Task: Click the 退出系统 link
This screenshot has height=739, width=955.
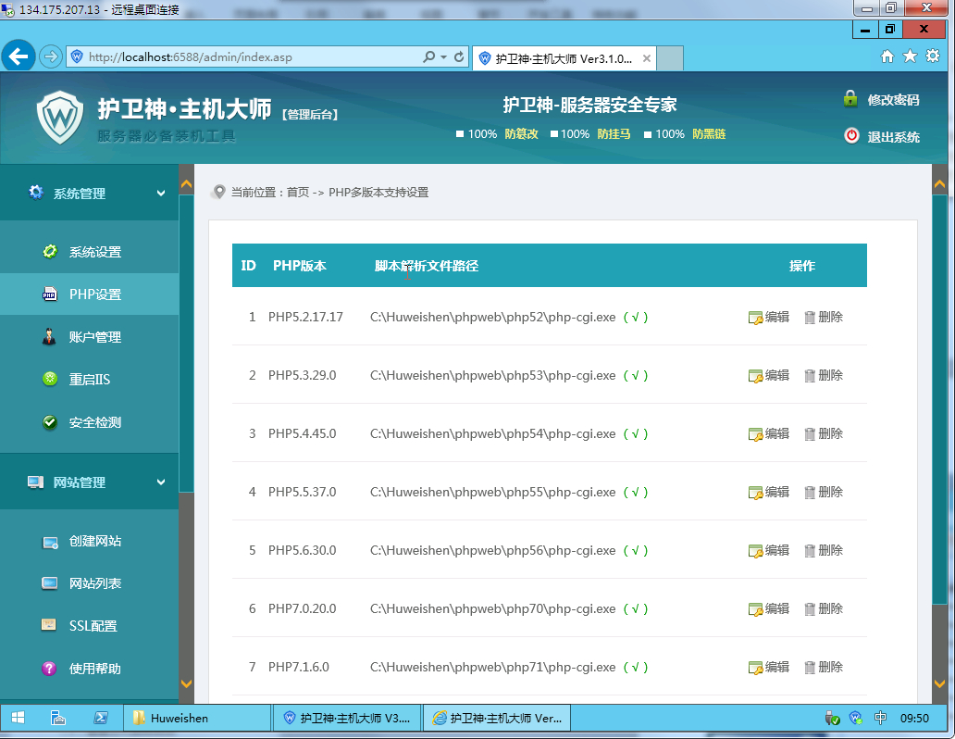Action: [x=894, y=137]
